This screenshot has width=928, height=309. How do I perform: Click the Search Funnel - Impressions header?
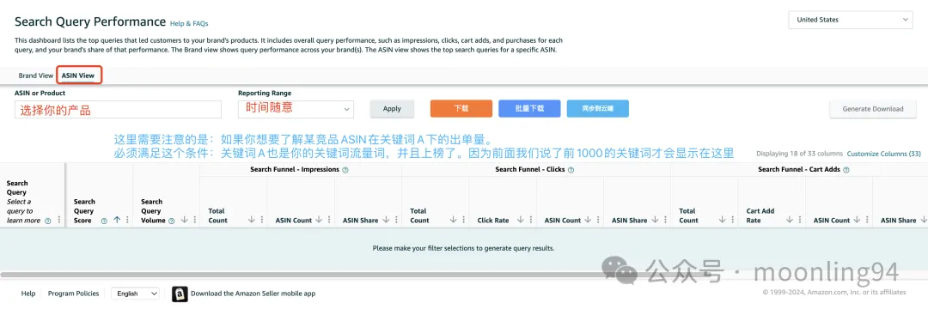[294, 170]
